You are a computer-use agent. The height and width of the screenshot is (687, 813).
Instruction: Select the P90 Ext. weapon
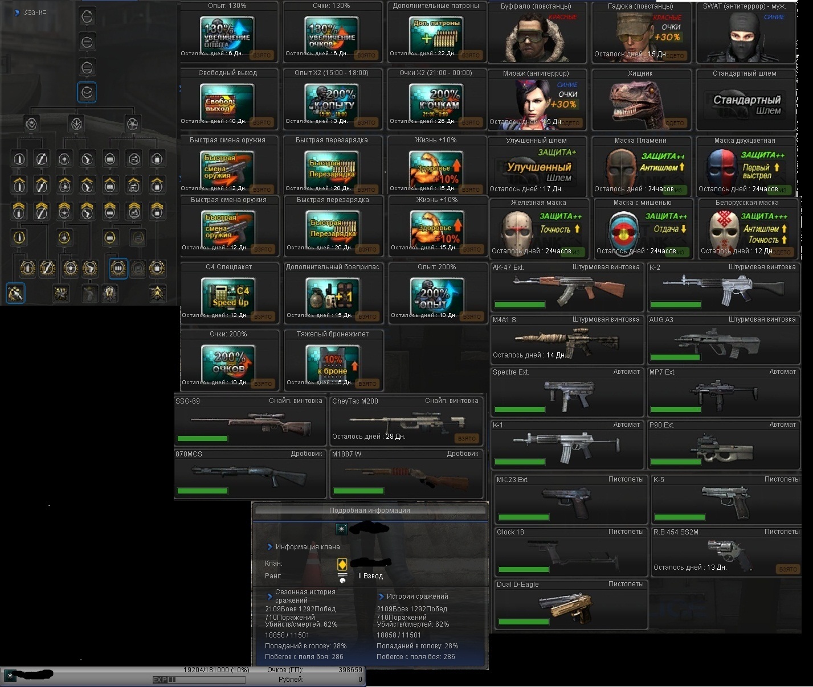722,446
